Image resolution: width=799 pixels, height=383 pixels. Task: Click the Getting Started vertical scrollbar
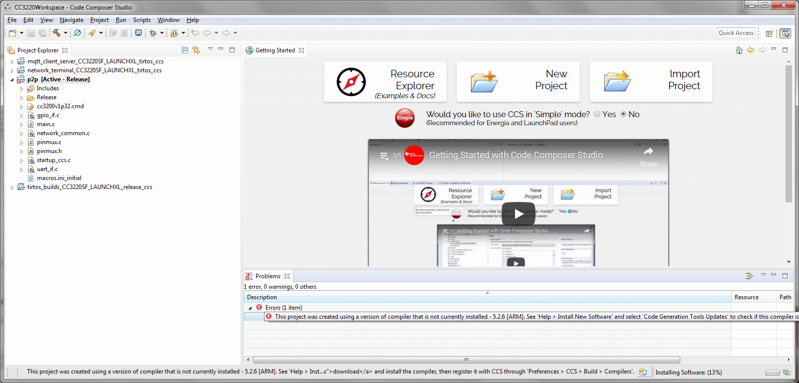(789, 134)
